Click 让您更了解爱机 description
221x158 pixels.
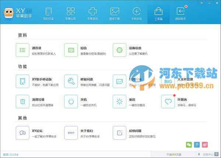[x=138, y=54]
